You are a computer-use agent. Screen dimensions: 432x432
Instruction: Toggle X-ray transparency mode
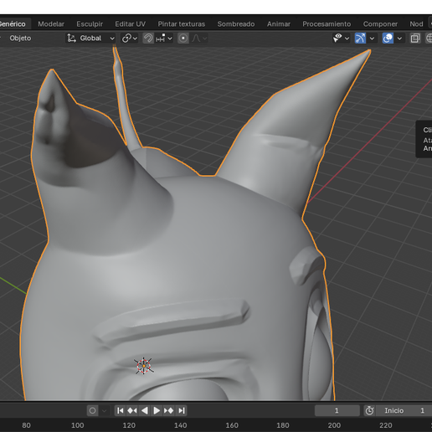coord(415,39)
